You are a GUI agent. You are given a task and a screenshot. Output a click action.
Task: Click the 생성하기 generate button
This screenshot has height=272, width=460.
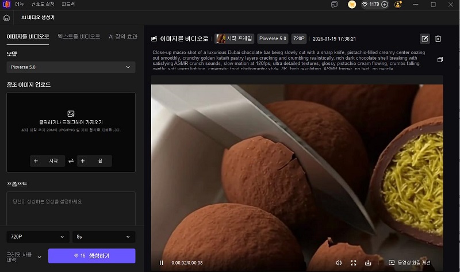[x=91, y=256]
